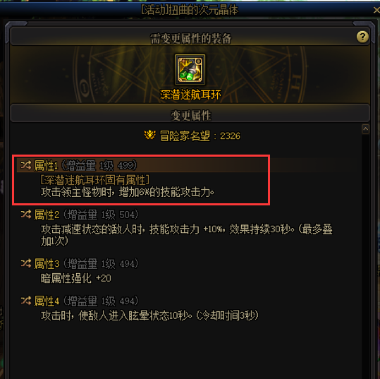Click the 变更属性 section header

[x=190, y=114]
